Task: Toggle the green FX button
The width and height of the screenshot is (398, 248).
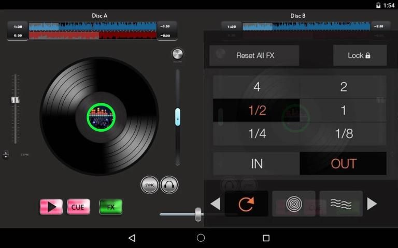Action: tap(110, 207)
